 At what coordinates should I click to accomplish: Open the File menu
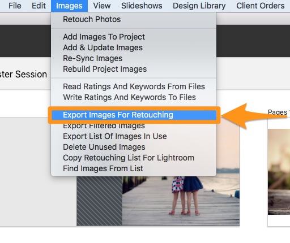pyautogui.click(x=15, y=6)
